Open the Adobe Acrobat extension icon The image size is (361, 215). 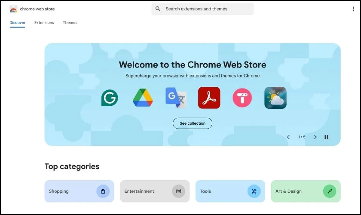209,98
